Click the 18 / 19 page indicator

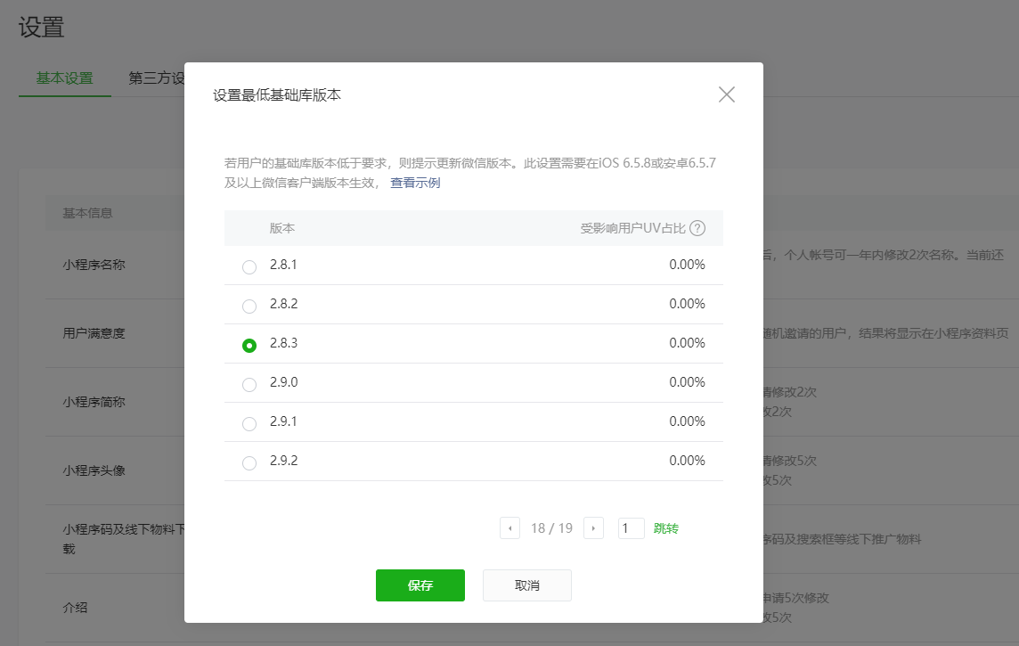[551, 528]
